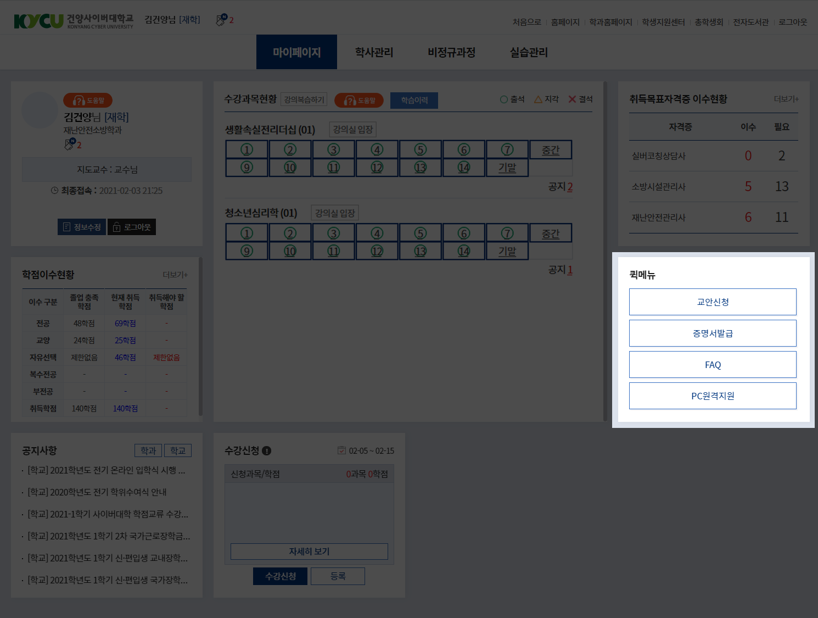Open notice 2021학년도 전기 온라인 입학식 시행
818x618 pixels.
[x=107, y=470]
